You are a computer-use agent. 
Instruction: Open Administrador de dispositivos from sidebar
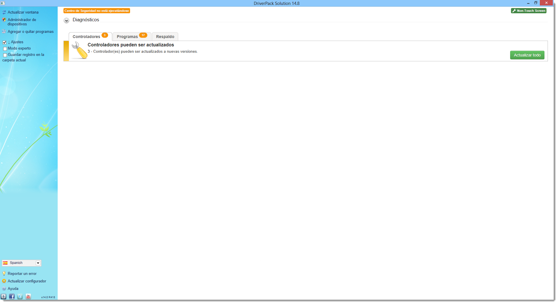[x=22, y=22]
